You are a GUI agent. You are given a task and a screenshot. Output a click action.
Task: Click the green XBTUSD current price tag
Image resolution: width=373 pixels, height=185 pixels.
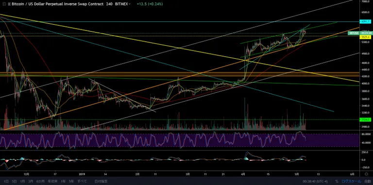[359, 34]
